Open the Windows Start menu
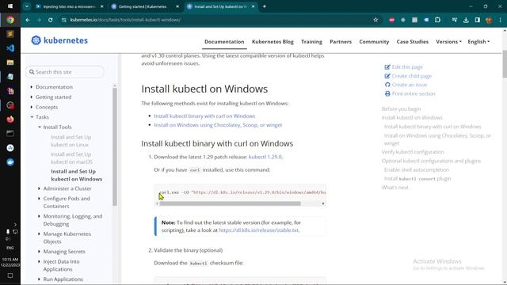The height and width of the screenshot is (285, 507). [10, 6]
